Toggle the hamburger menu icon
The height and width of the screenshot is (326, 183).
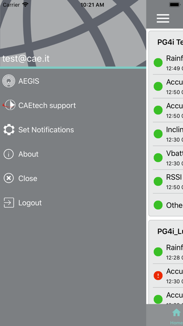click(163, 18)
